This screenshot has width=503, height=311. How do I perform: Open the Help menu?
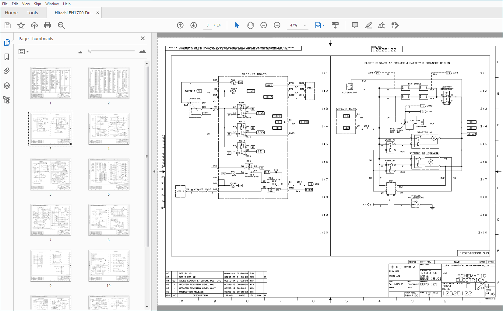[x=67, y=4]
